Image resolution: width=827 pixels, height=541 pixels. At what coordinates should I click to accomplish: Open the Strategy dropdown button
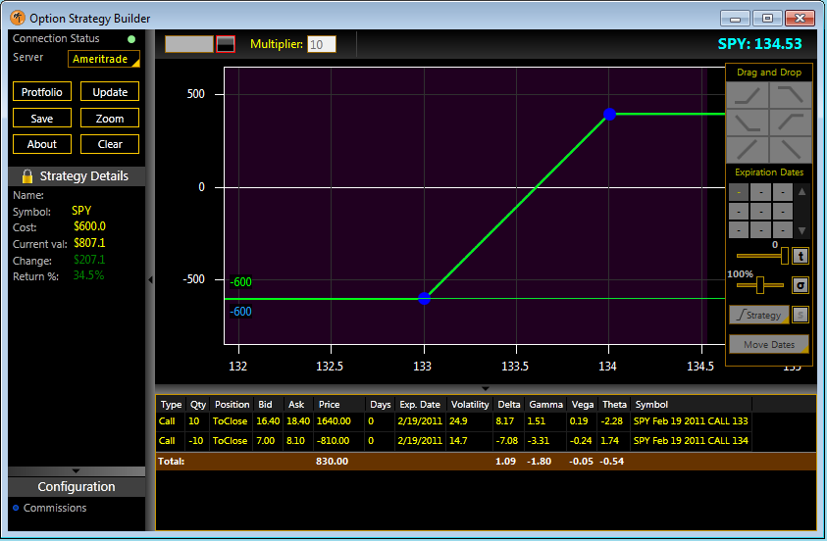(759, 315)
